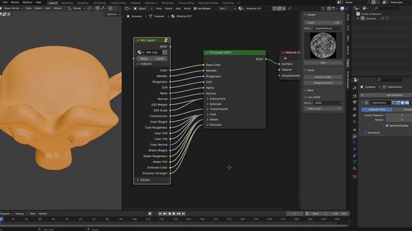The image size is (412, 231).
Task: Open the Scene properties tab icon
Action: pyautogui.click(x=355, y=116)
